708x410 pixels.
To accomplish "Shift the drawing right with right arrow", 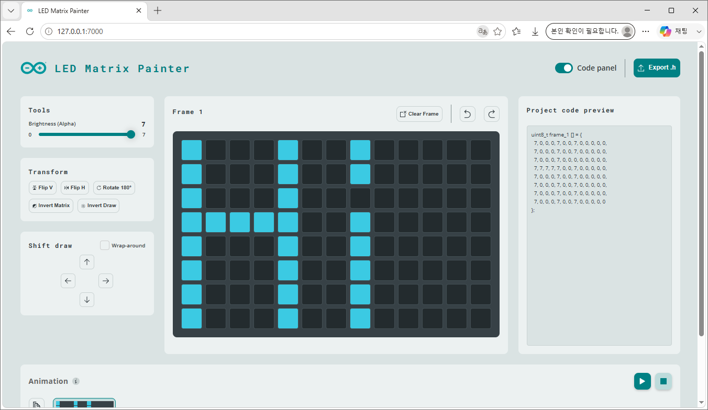I will pos(106,281).
